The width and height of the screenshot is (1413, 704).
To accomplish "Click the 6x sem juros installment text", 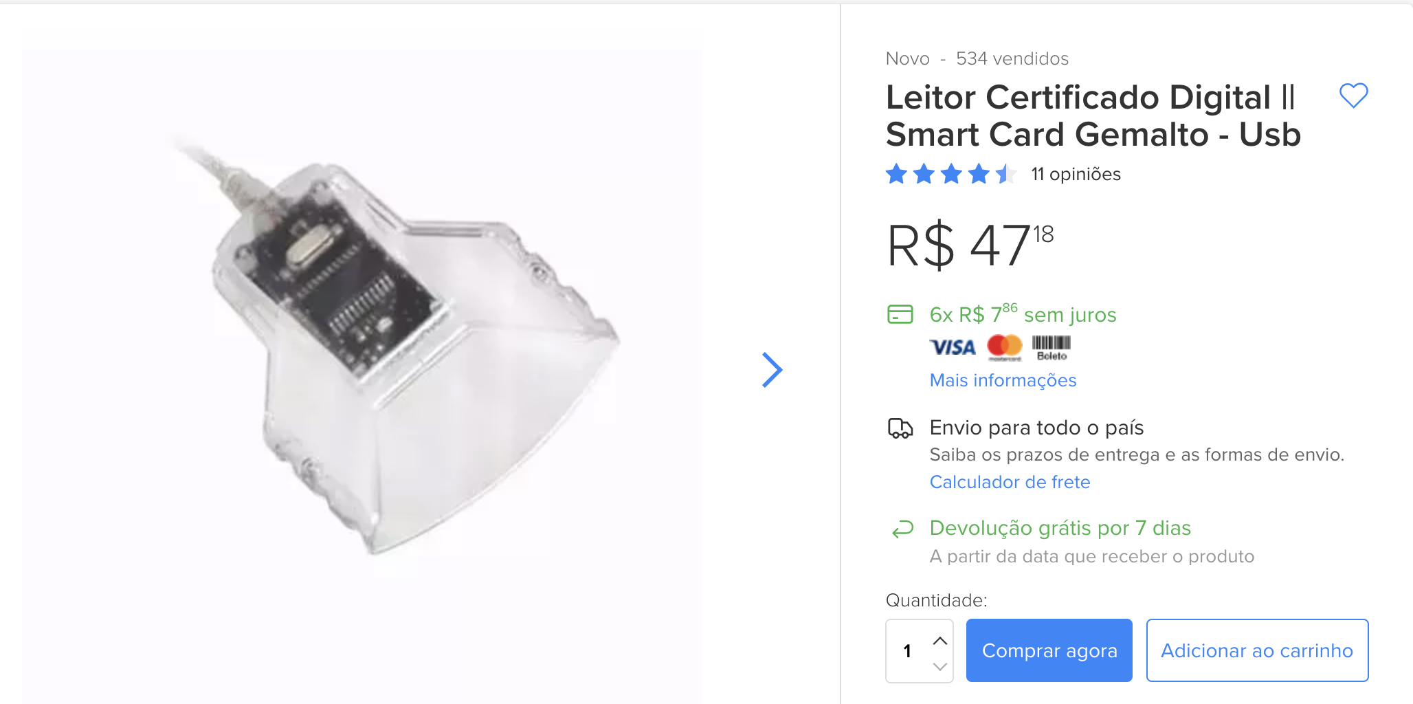I will point(1023,314).
